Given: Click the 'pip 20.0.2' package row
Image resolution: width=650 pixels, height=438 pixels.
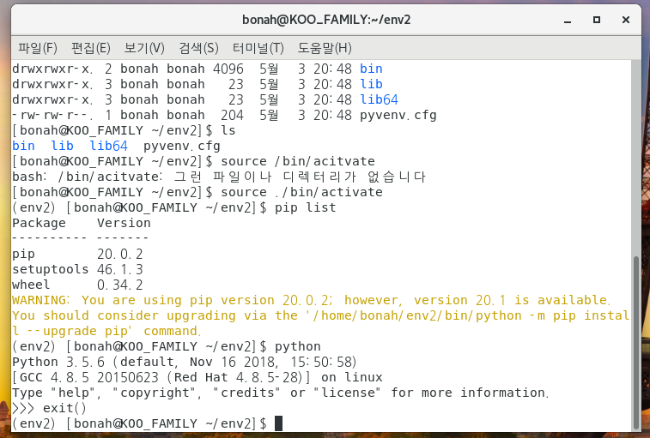Looking at the screenshot, I should coord(77,254).
